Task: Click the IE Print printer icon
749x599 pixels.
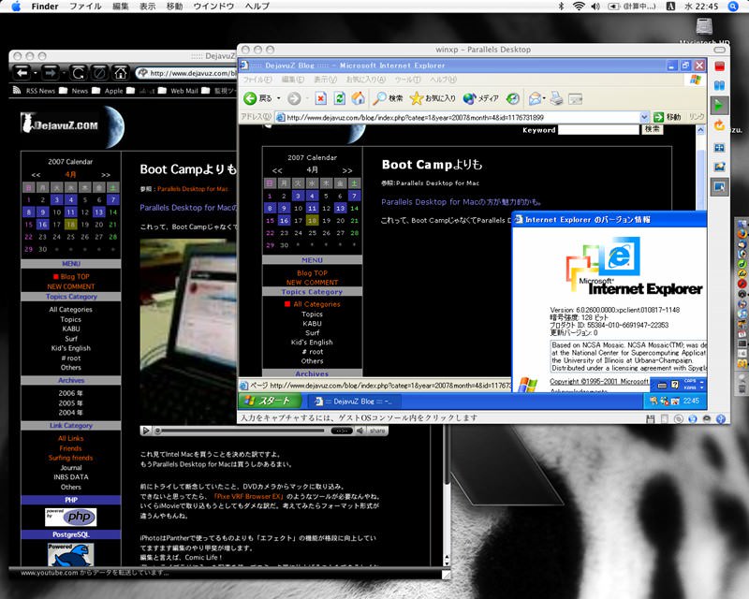Action: 556,98
